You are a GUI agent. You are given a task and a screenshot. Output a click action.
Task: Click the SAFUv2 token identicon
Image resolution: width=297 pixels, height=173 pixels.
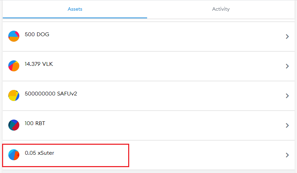pyautogui.click(x=14, y=95)
